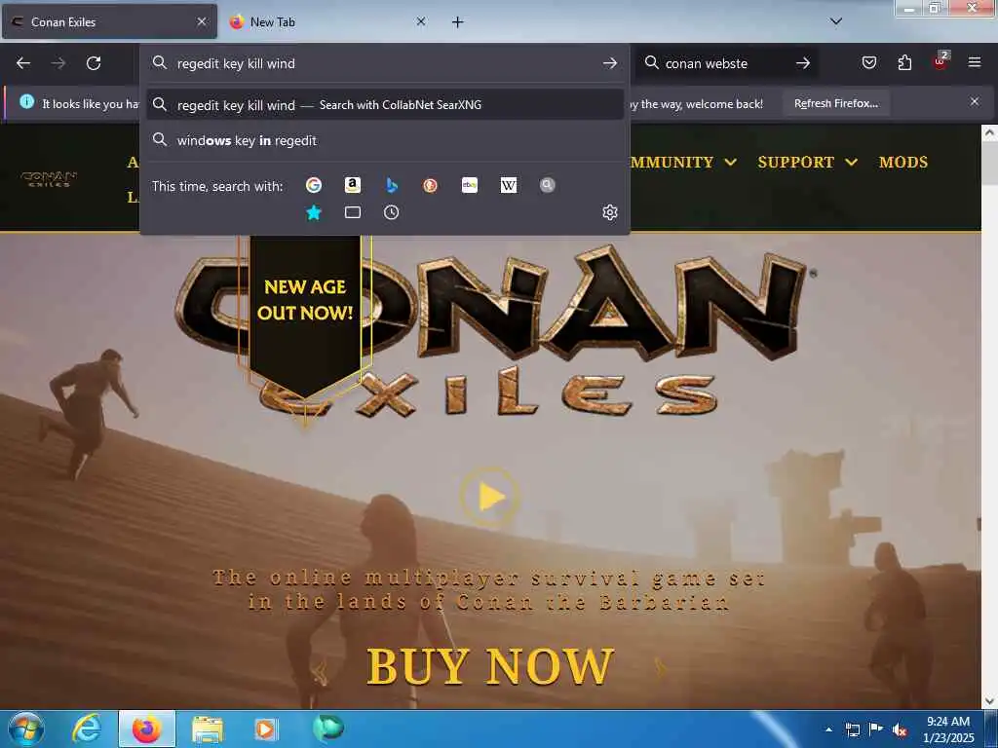Search this time with Wikipedia
Image resolution: width=998 pixels, height=748 pixels.
[x=509, y=185]
